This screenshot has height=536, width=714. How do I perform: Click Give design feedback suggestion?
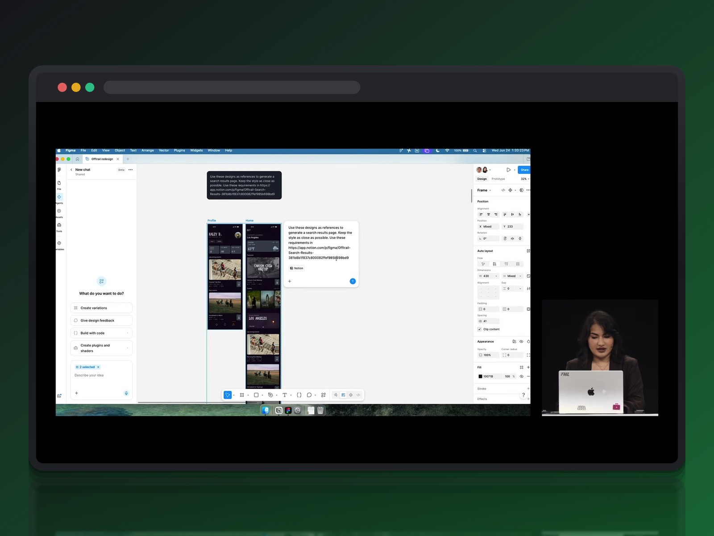101,320
